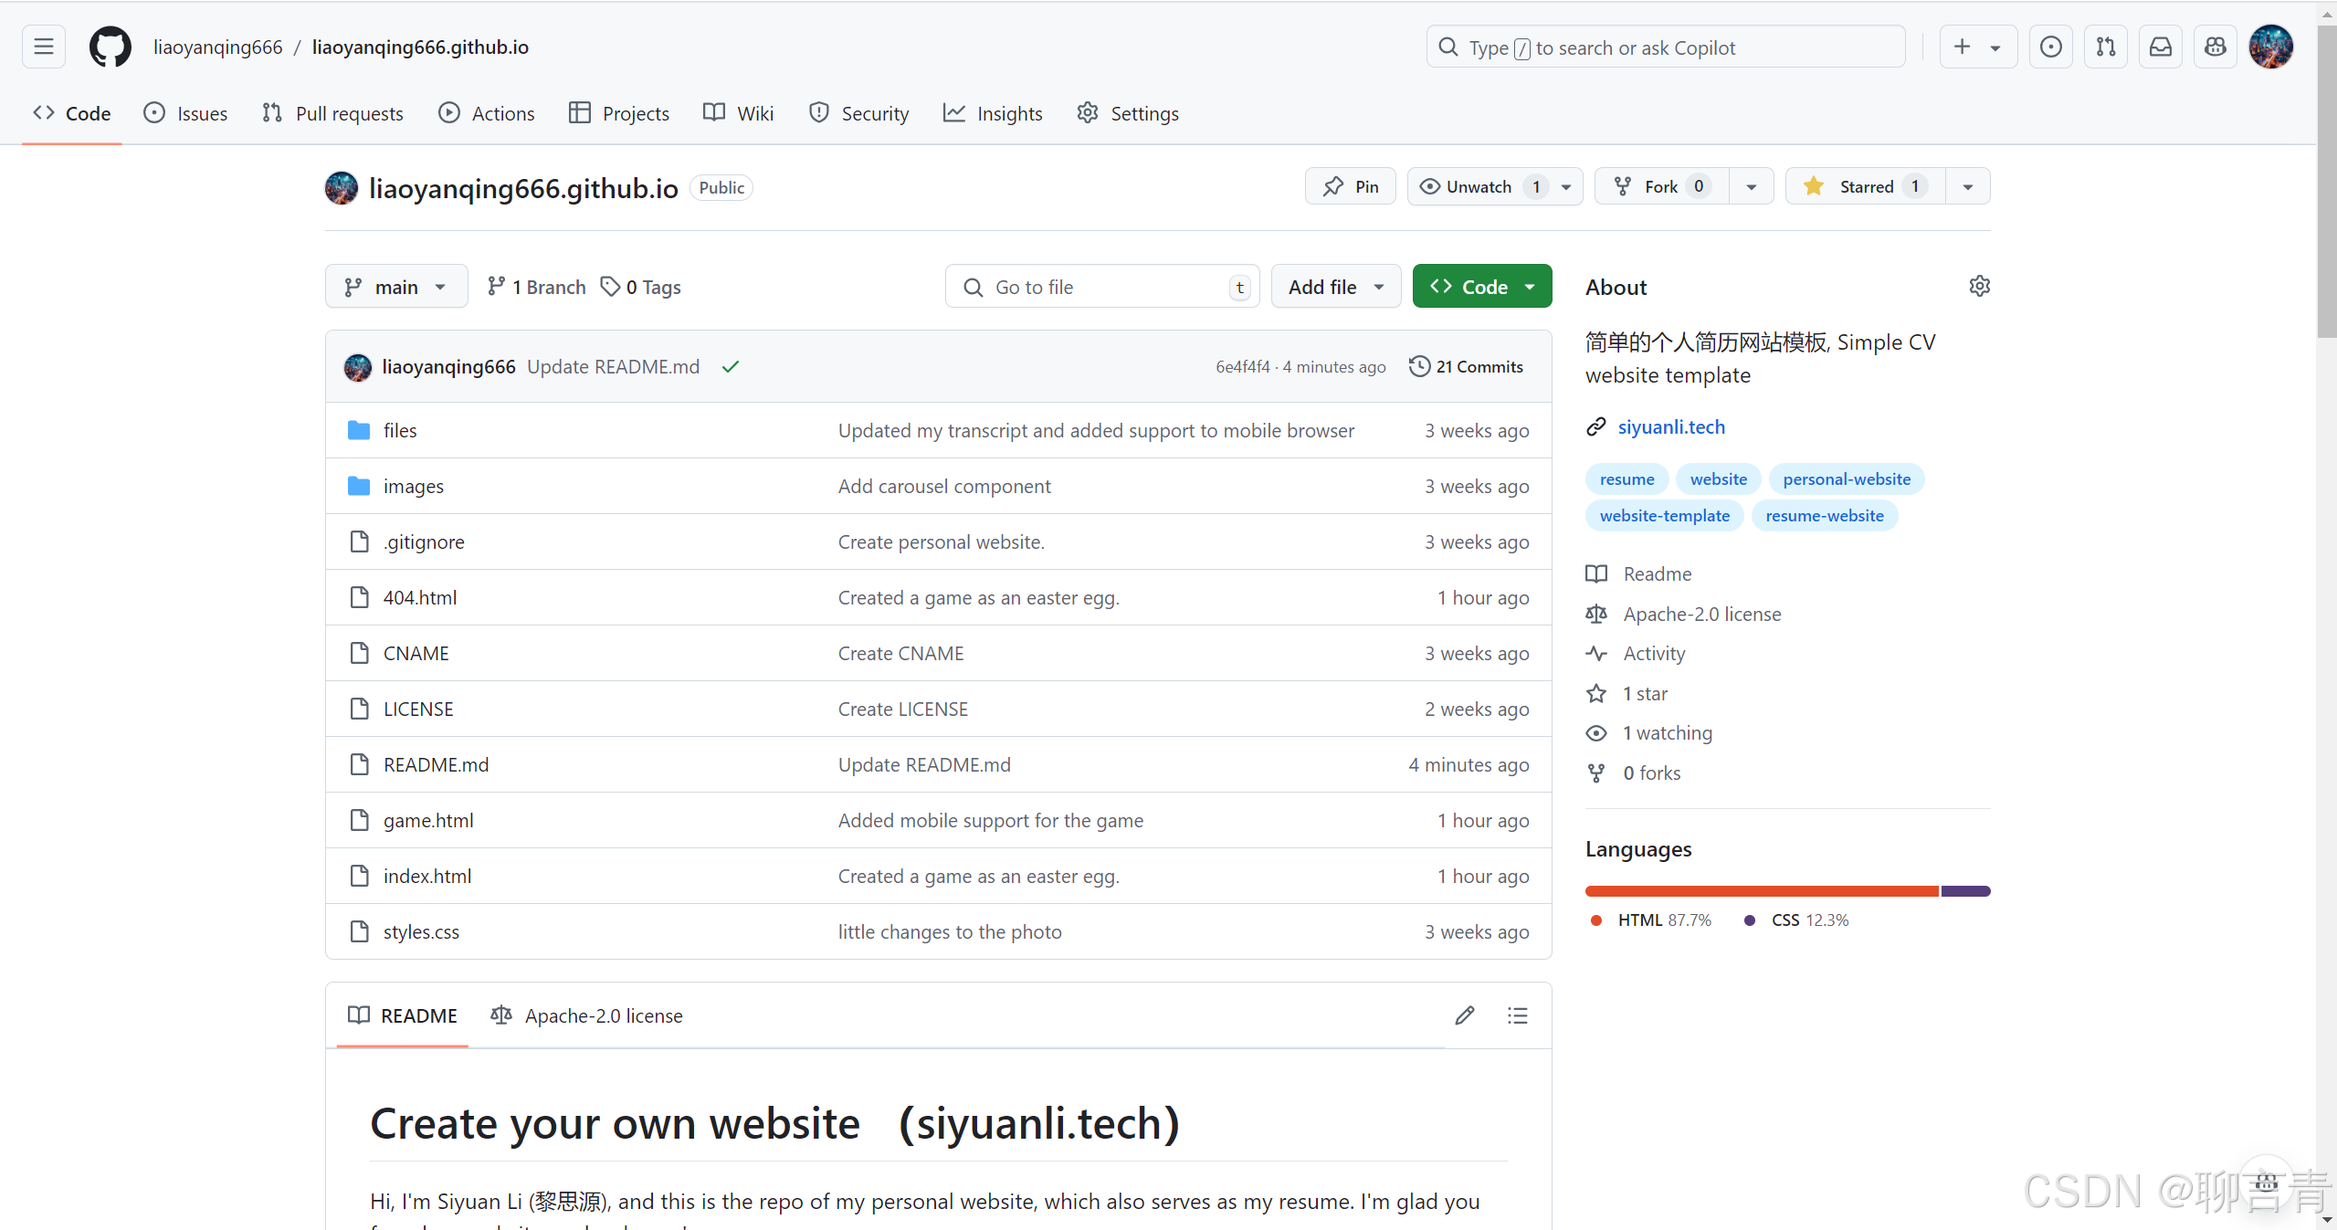Visit the siyuanli.tech website link

pos(1670,426)
